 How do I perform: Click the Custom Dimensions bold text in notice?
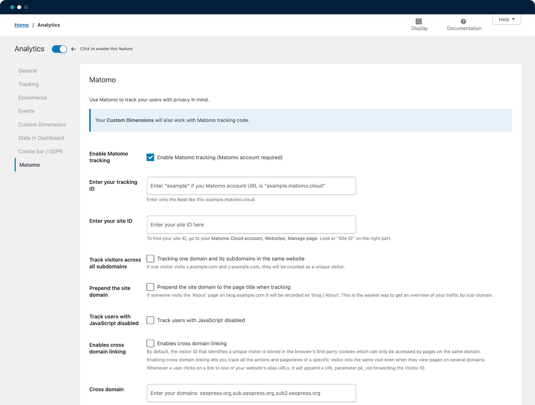130,120
